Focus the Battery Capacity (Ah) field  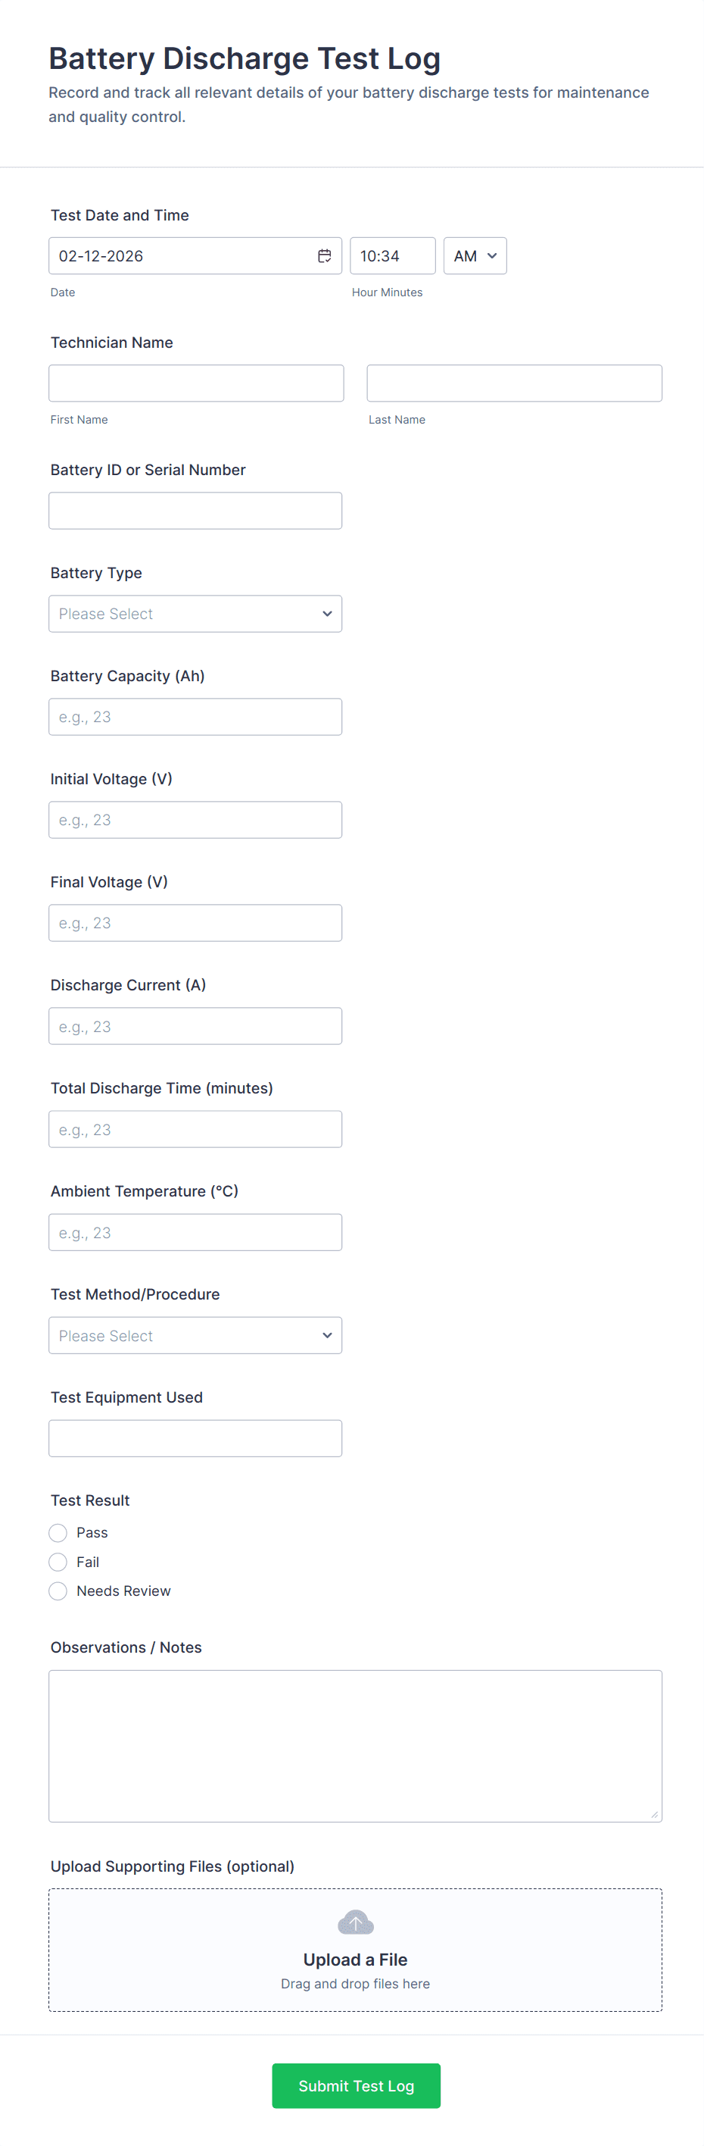click(195, 718)
